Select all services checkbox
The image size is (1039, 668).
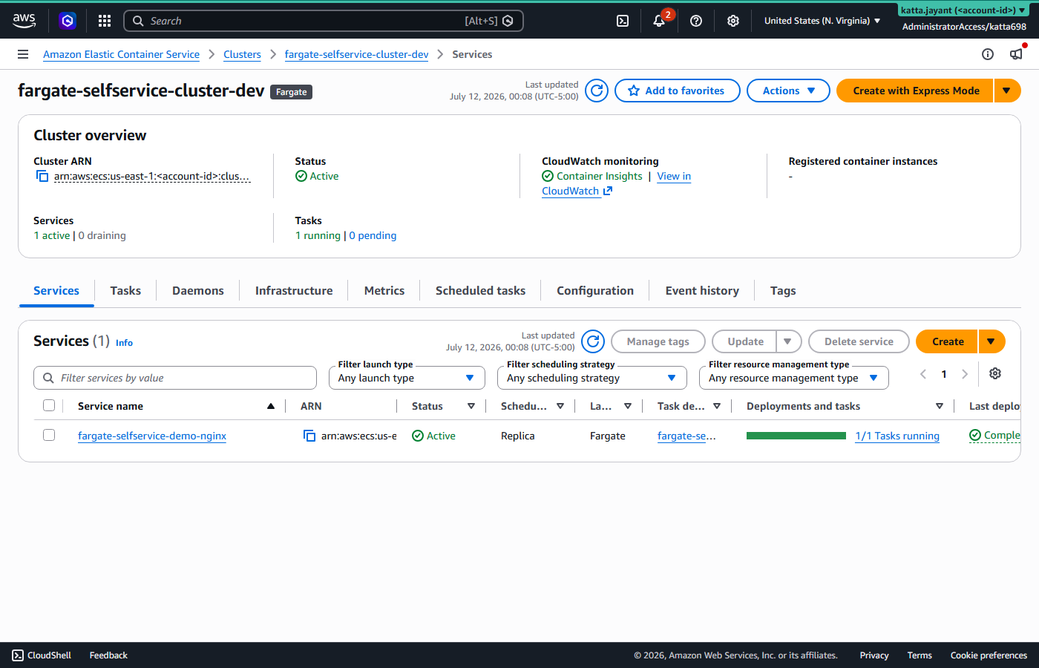pyautogui.click(x=49, y=405)
